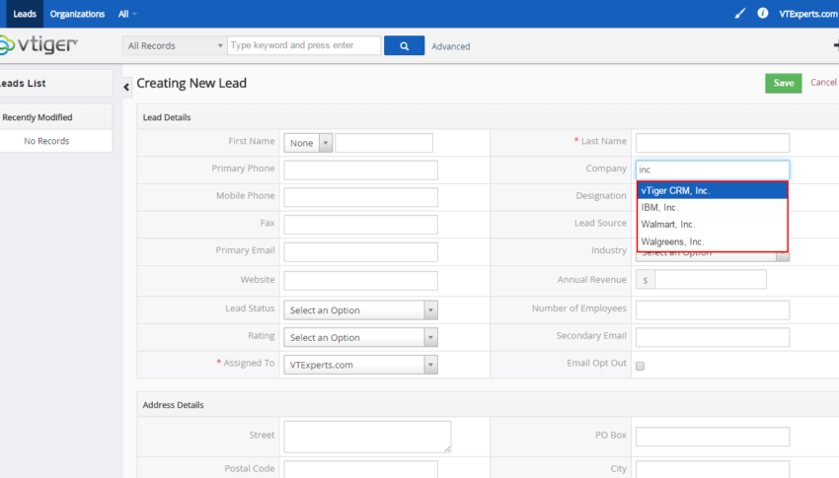Screen dimensions: 839x478
Task: Click the Primary Email field
Action: 360,252
